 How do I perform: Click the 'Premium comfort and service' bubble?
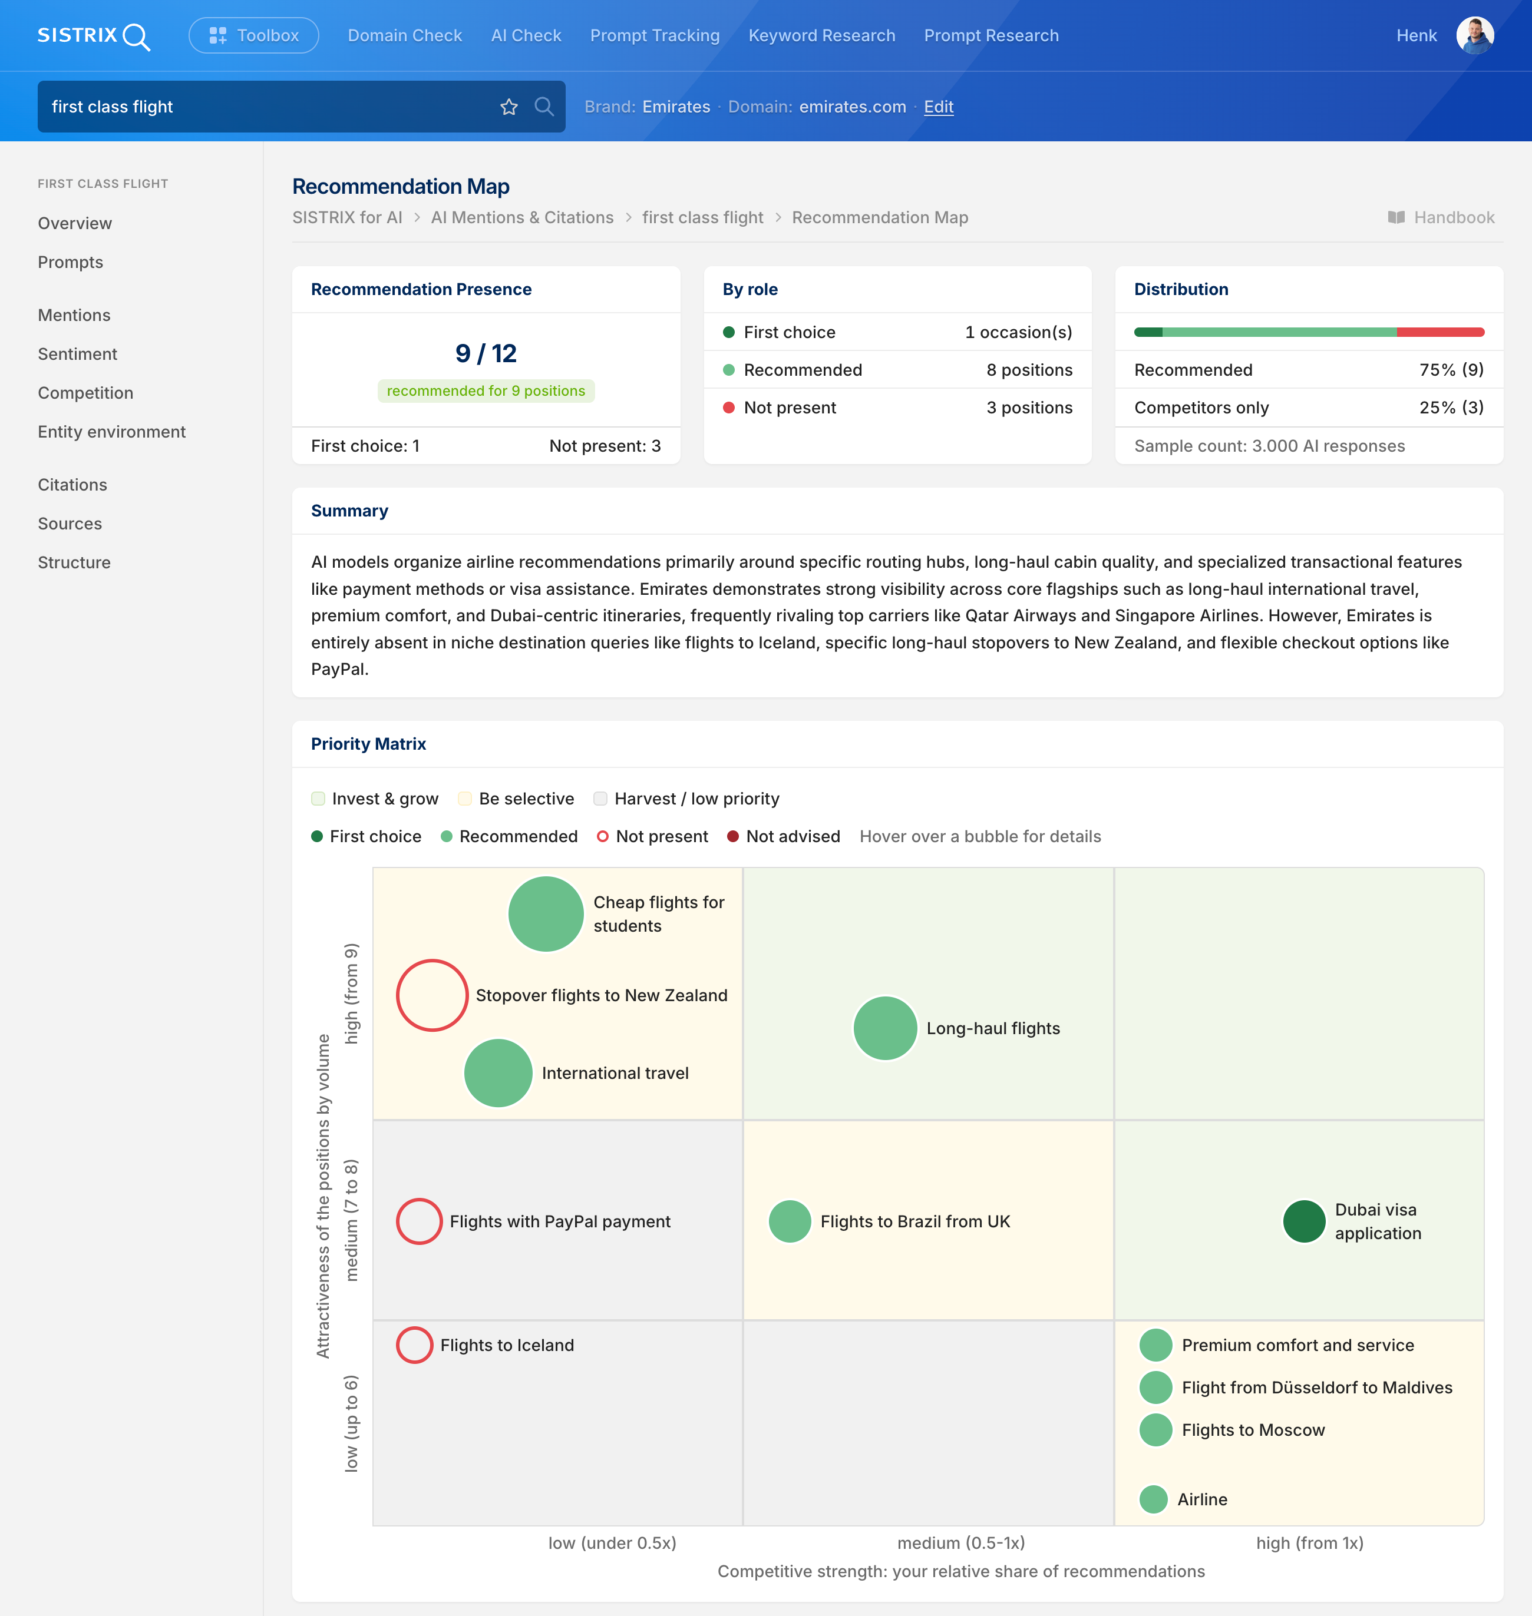1156,1345
